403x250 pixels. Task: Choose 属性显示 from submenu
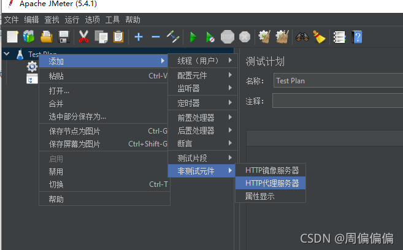tap(271, 196)
